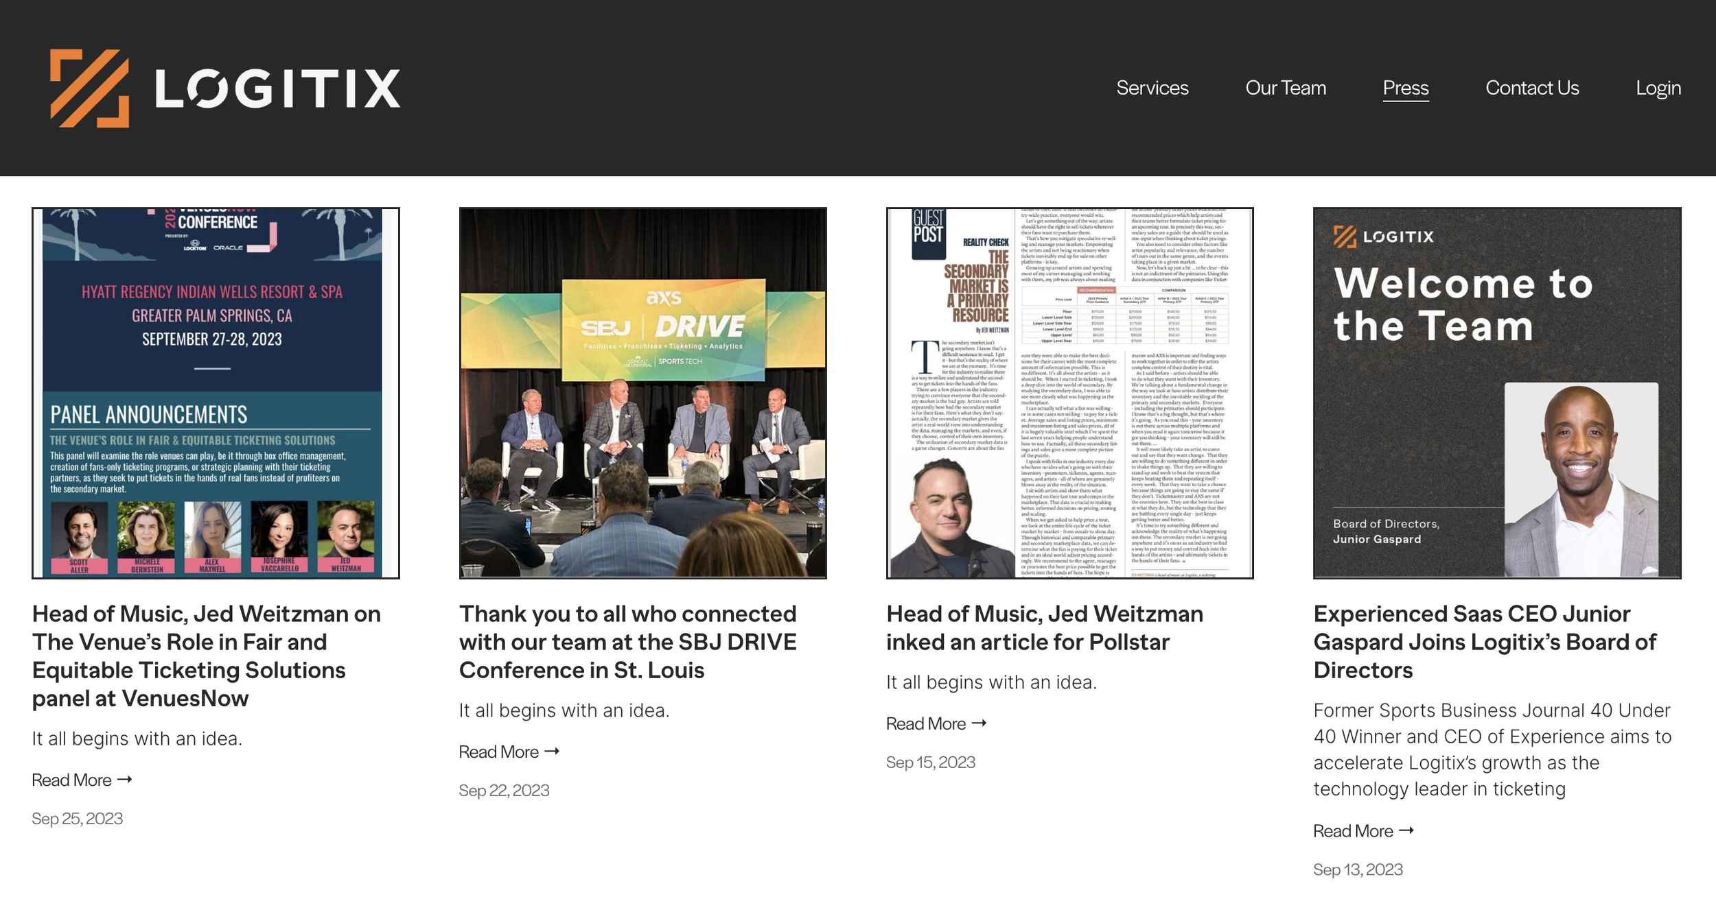The width and height of the screenshot is (1716, 912).
Task: Click the Logitix logo icon
Action: 89,88
